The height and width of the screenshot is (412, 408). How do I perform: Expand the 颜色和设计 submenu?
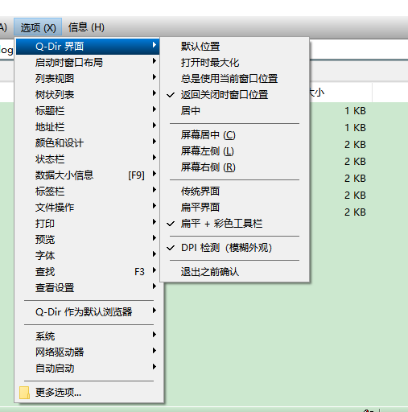[x=88, y=143]
